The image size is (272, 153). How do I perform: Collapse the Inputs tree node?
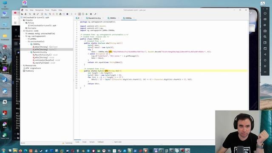(x=22, y=20)
